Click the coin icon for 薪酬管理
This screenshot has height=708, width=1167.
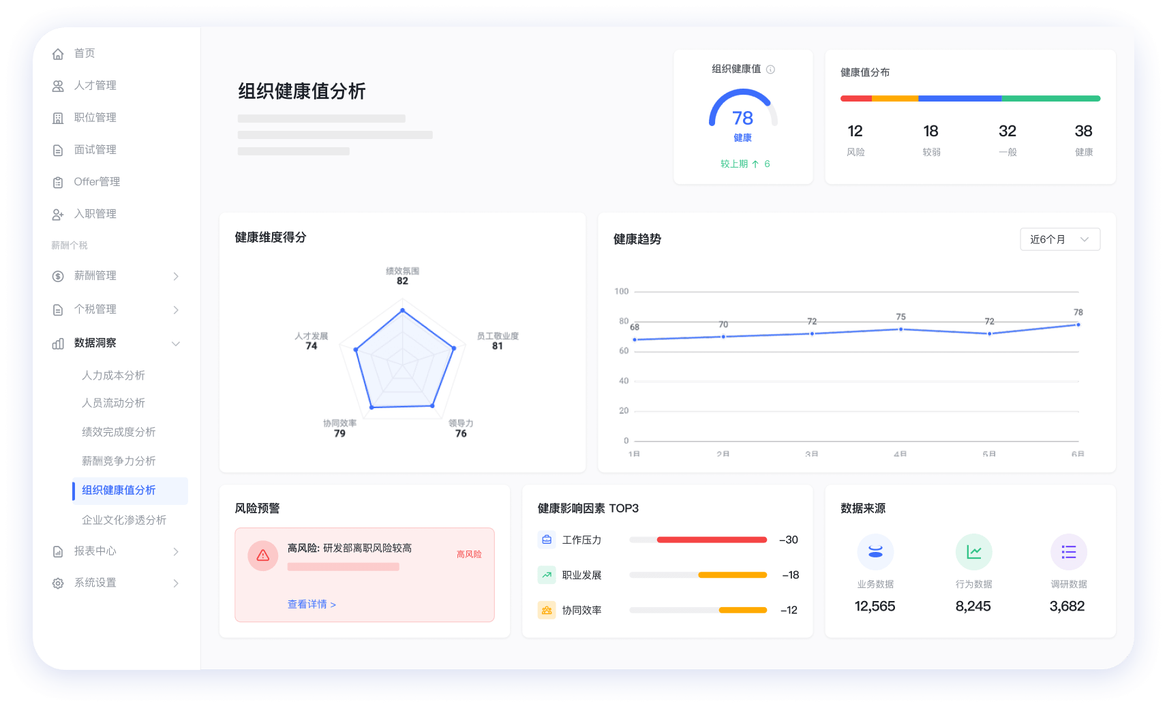58,276
